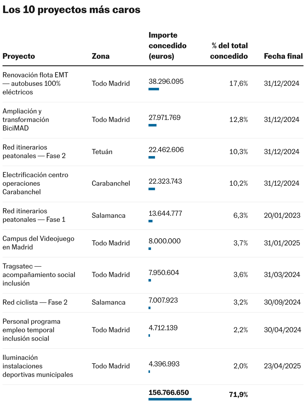Select the Fecha final column header
Image resolution: width=306 pixels, height=406 pixels.
pyautogui.click(x=283, y=56)
